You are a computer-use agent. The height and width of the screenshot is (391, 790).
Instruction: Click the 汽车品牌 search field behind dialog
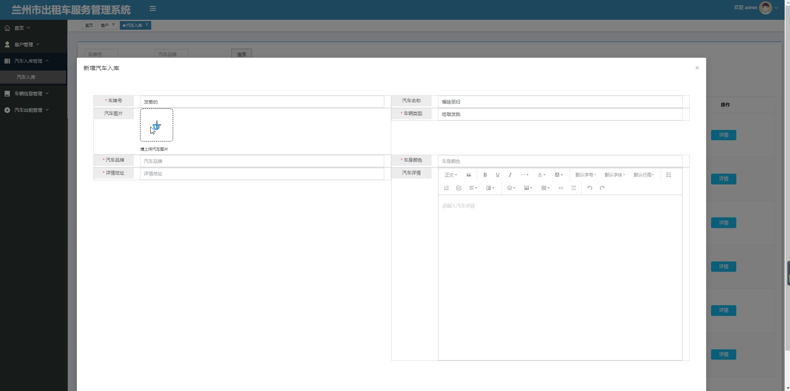pyautogui.click(x=171, y=54)
